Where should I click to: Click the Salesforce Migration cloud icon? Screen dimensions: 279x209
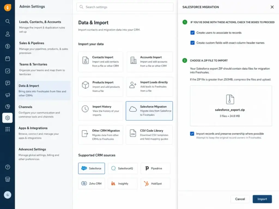pyautogui.click(x=133, y=109)
